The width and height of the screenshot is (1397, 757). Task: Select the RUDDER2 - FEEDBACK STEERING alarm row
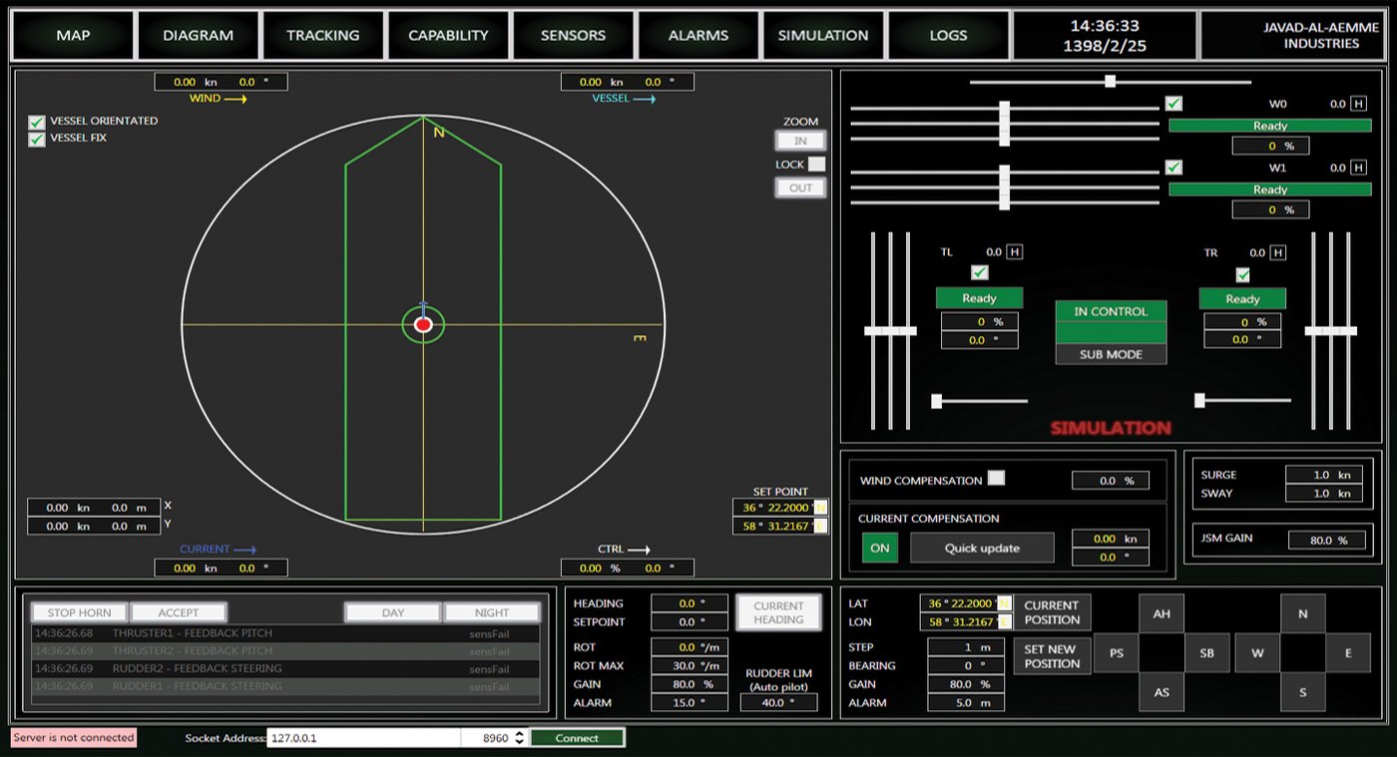[285, 668]
